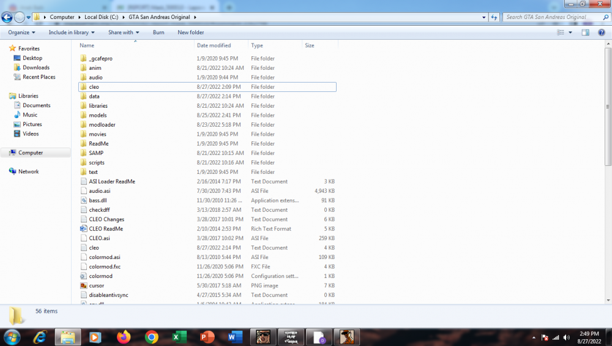Screen dimensions: 612x346
Task: Open recent locations dropdown next to Forward
Action: click(29, 17)
